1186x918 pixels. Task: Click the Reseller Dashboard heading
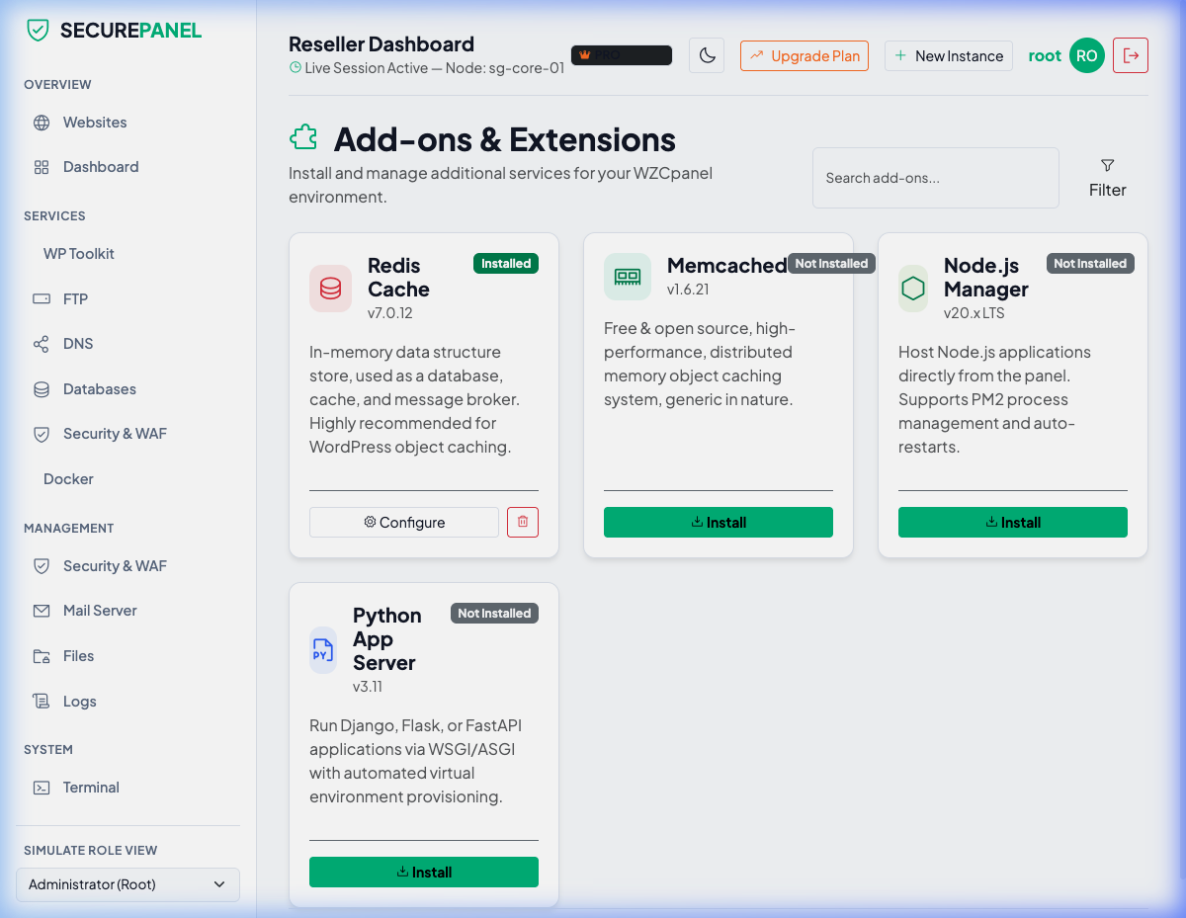pos(381,44)
